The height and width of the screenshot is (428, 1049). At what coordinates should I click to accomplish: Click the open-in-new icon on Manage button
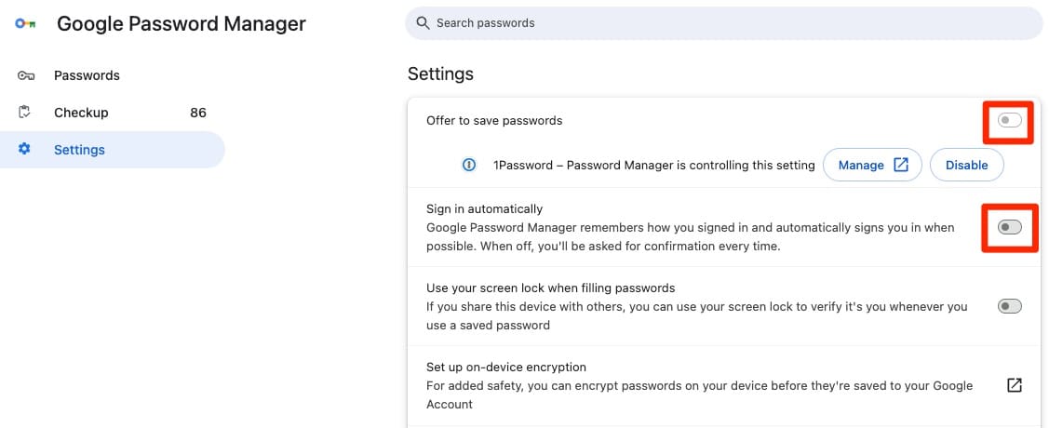(x=901, y=165)
